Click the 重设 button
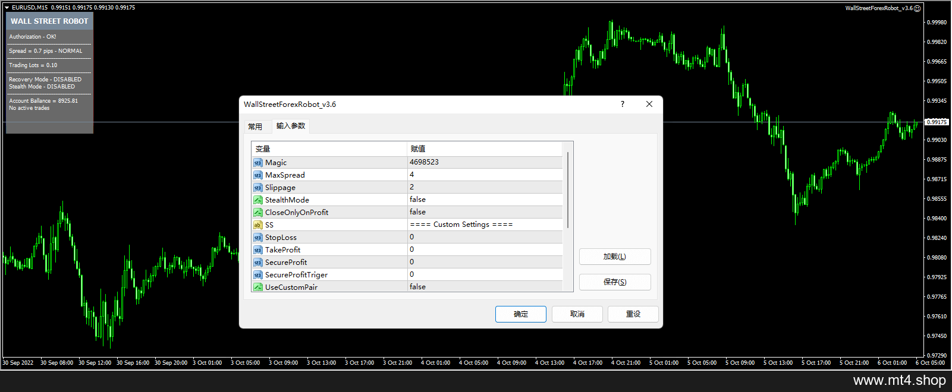The image size is (952, 392). (633, 314)
